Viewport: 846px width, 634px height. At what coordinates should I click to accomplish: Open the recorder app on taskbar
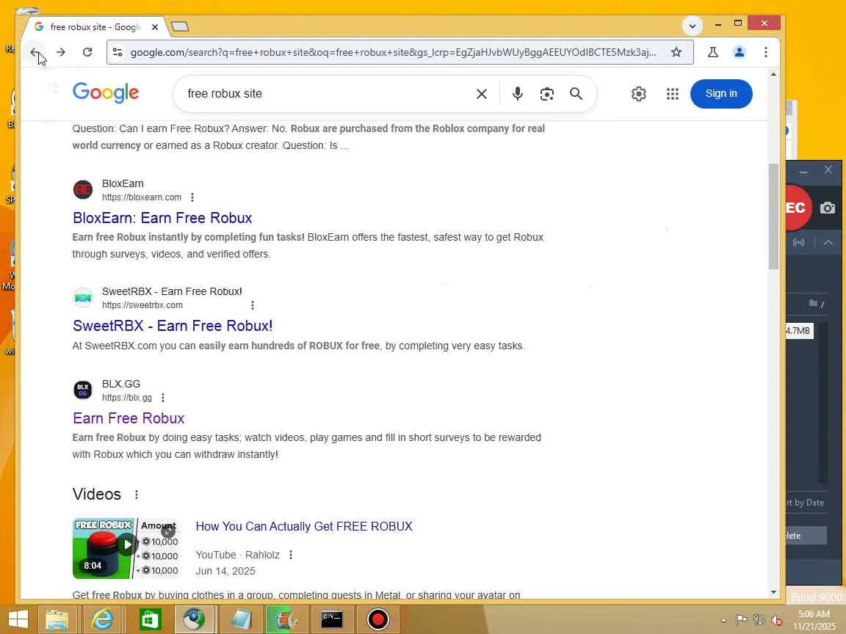coord(377,619)
